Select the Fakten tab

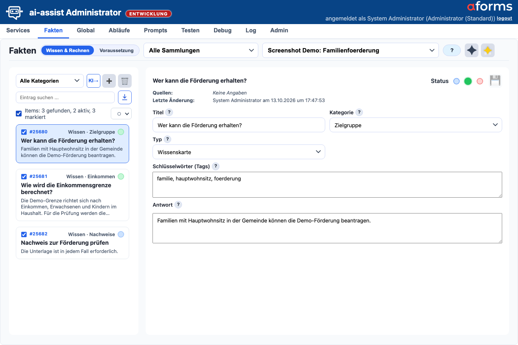(53, 31)
